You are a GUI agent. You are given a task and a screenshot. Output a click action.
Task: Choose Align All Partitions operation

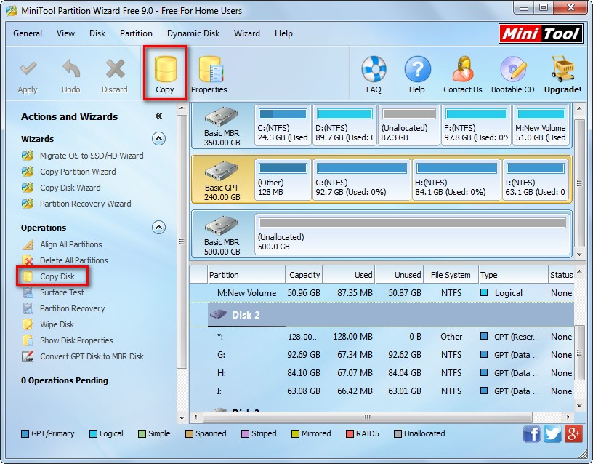[x=71, y=244]
